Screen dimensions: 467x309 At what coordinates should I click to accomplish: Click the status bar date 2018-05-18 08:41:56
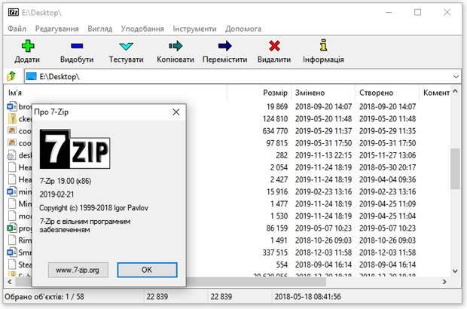307,296
